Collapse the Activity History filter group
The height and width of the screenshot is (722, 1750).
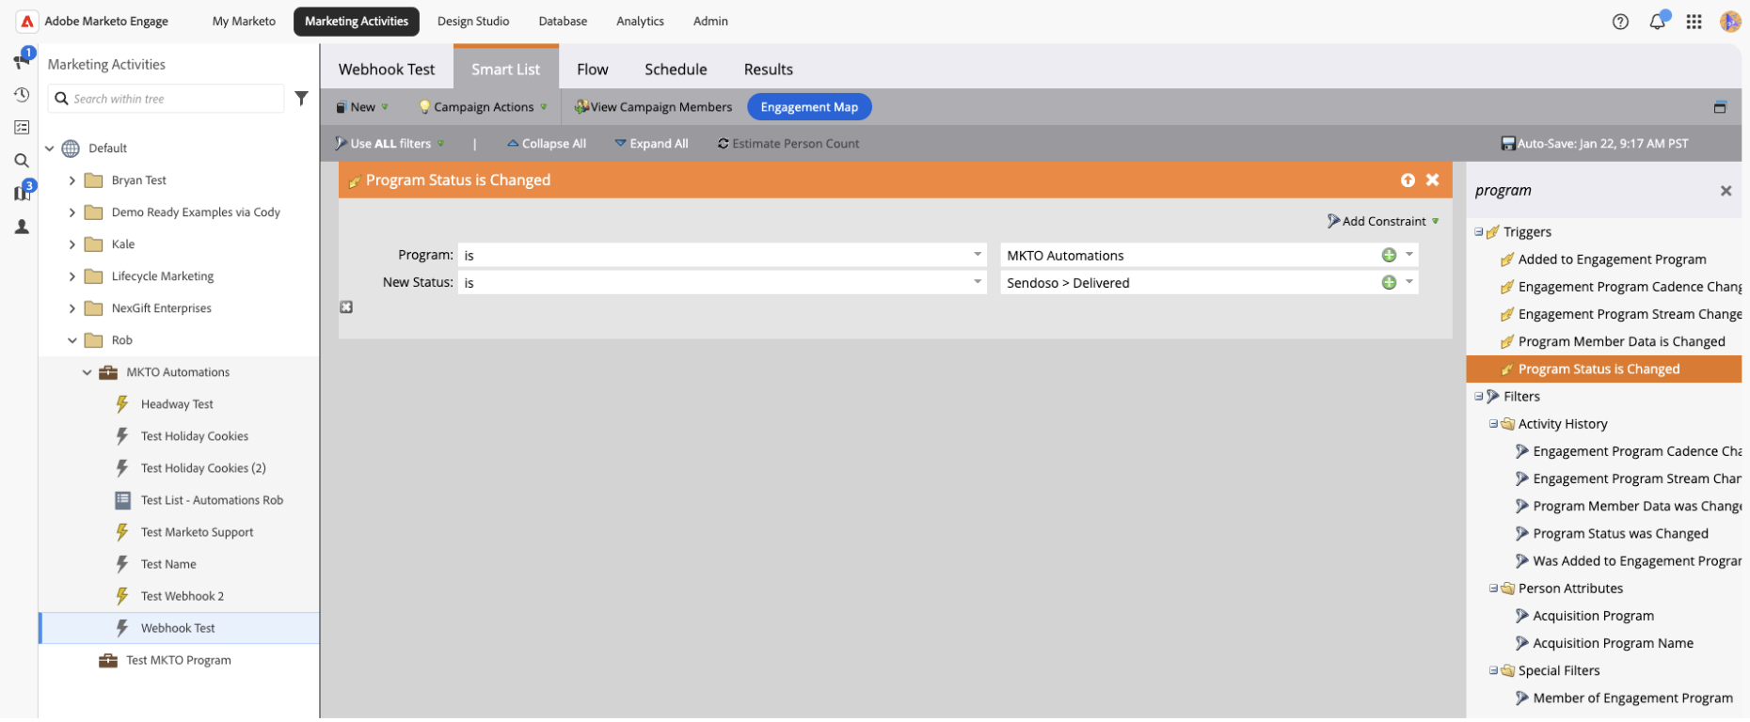click(1493, 424)
